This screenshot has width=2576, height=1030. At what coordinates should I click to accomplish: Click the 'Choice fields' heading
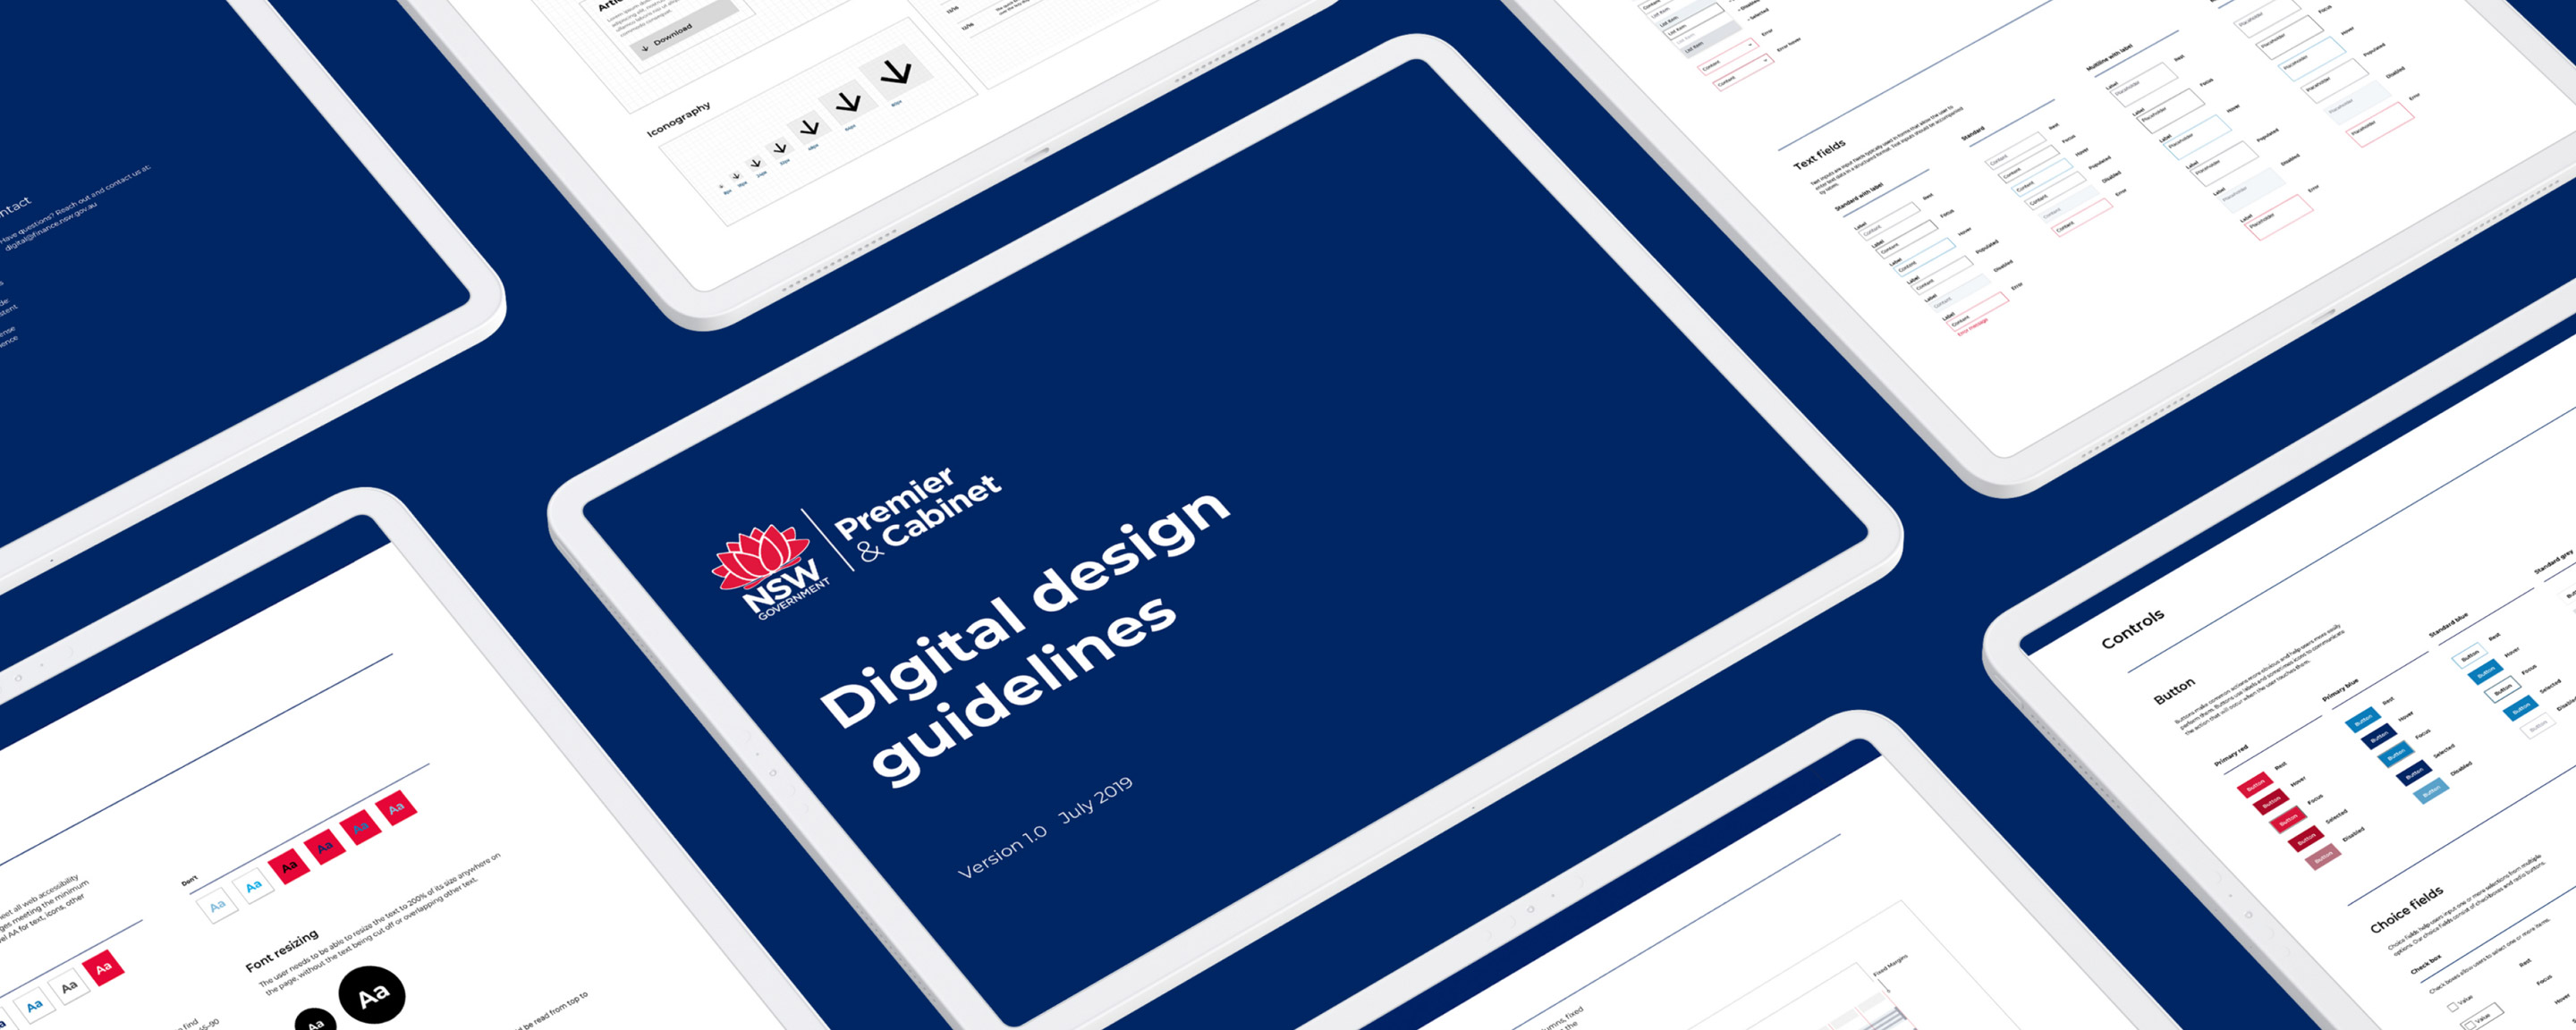coord(2407,910)
